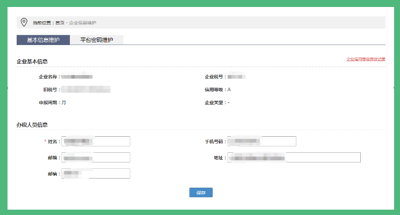Viewport: 400px width, 215px height.
Task: Click the 保存 button
Action: 201,192
